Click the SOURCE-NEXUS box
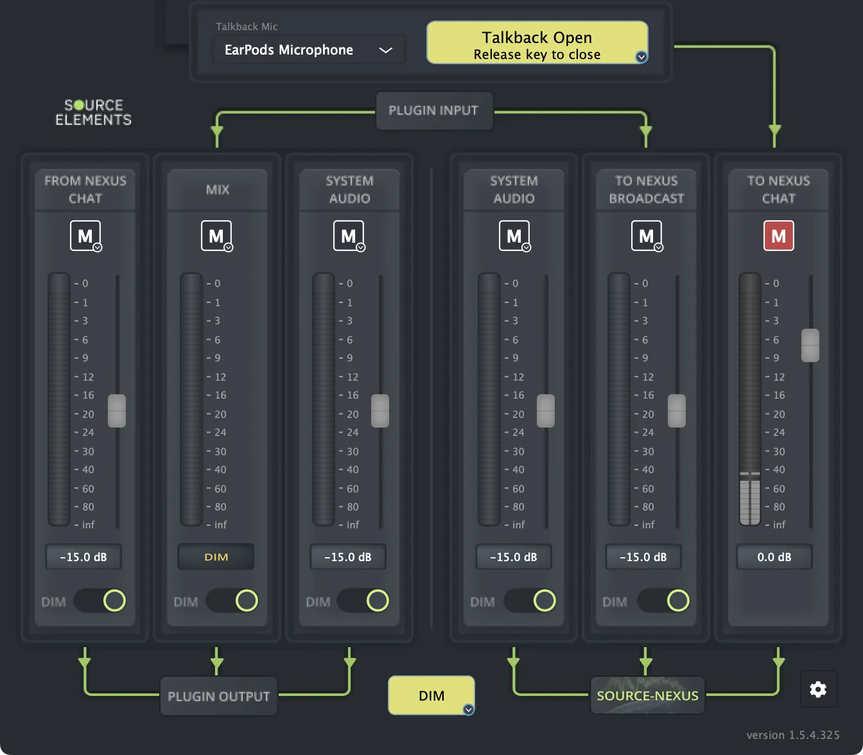Screen dimensions: 863x755 (647, 695)
